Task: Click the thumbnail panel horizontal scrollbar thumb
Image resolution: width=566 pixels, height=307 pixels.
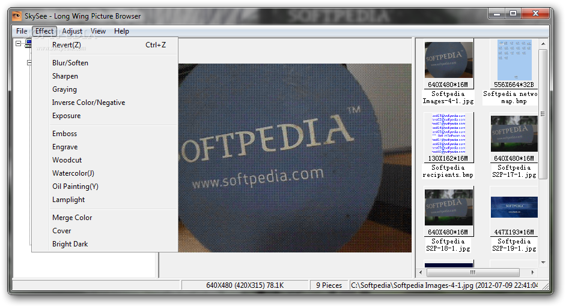Action: click(x=473, y=272)
